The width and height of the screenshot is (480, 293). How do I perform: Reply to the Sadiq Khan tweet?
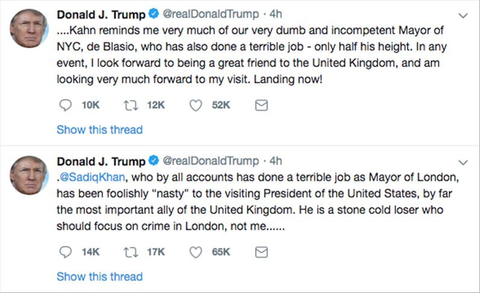pyautogui.click(x=66, y=252)
